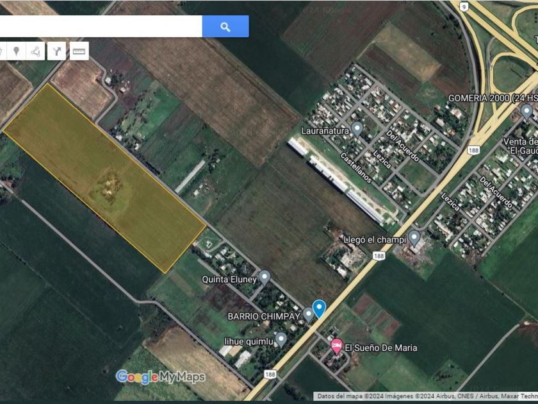Focus the map search input field
The height and width of the screenshot is (404, 538).
click(x=101, y=26)
